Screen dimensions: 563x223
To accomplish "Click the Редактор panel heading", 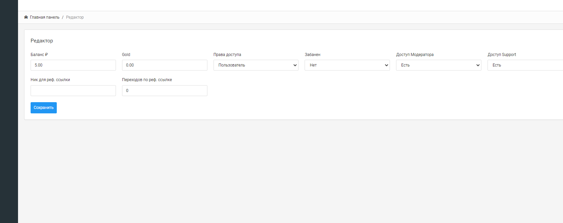I will (42, 41).
